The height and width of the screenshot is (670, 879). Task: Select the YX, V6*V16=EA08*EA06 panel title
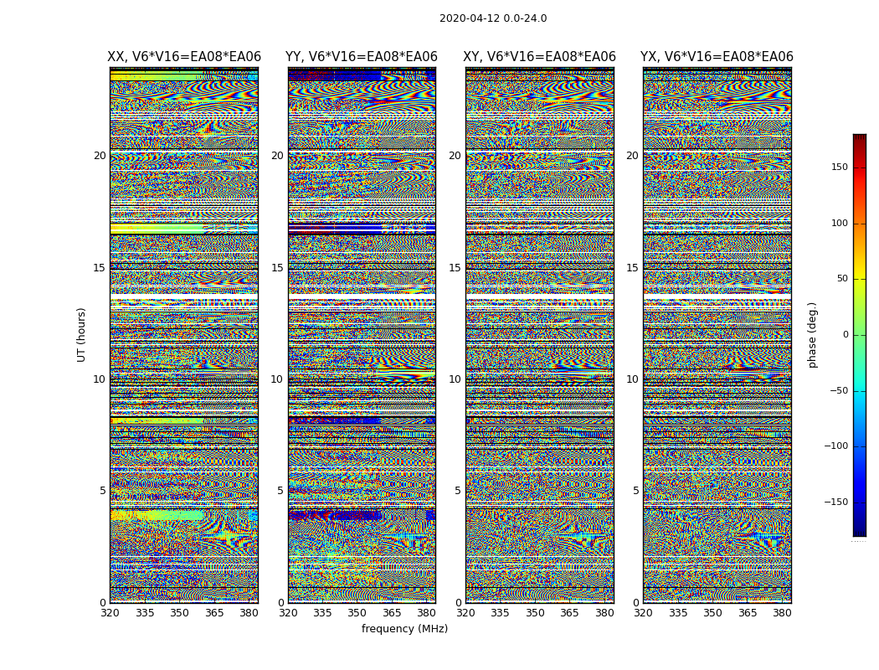(717, 57)
